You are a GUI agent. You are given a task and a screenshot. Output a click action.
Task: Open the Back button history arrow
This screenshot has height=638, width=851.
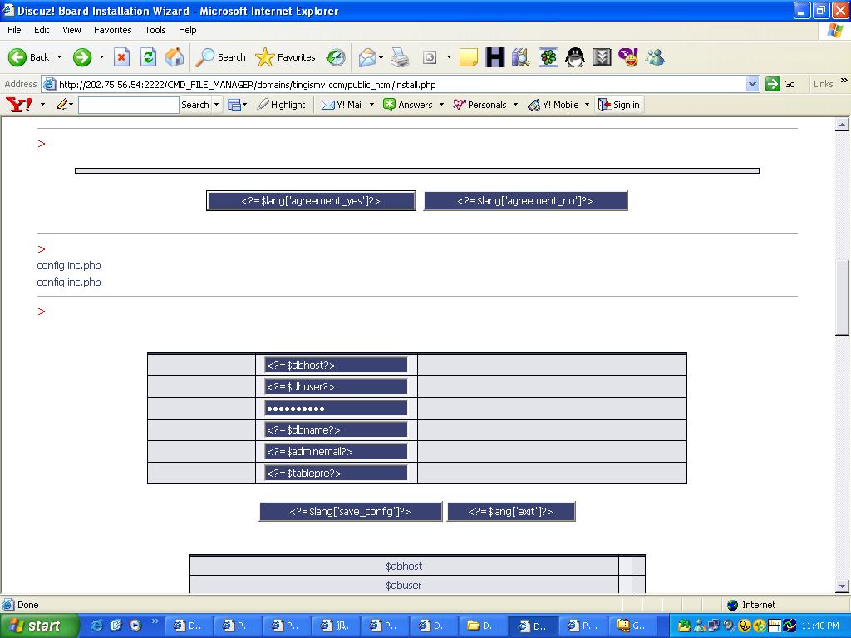[x=59, y=57]
